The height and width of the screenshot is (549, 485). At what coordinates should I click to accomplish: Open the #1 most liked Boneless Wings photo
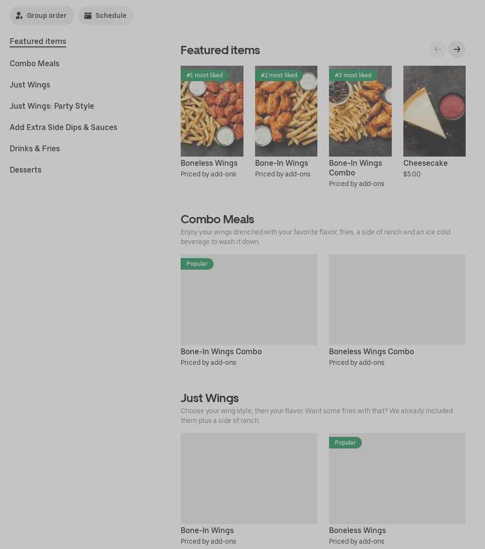point(212,111)
